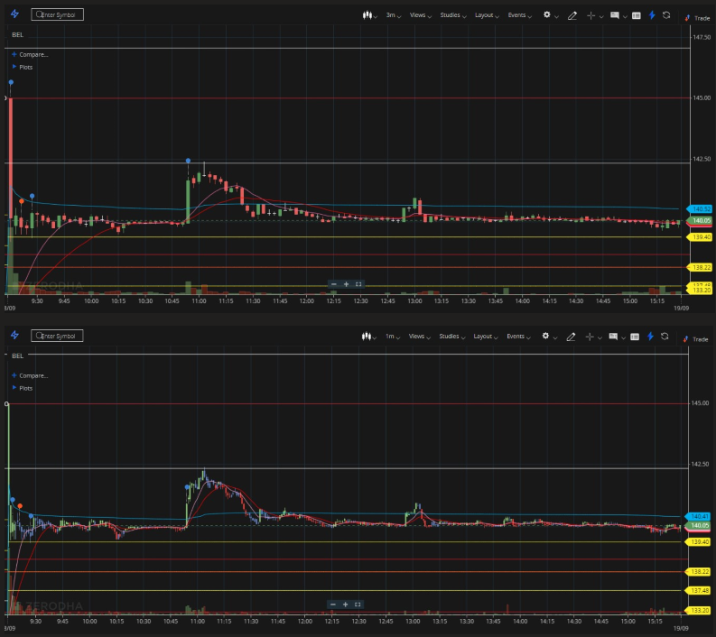Focus Enter Symbol field in 3m chart
Image resolution: width=716 pixels, height=637 pixels.
click(57, 14)
